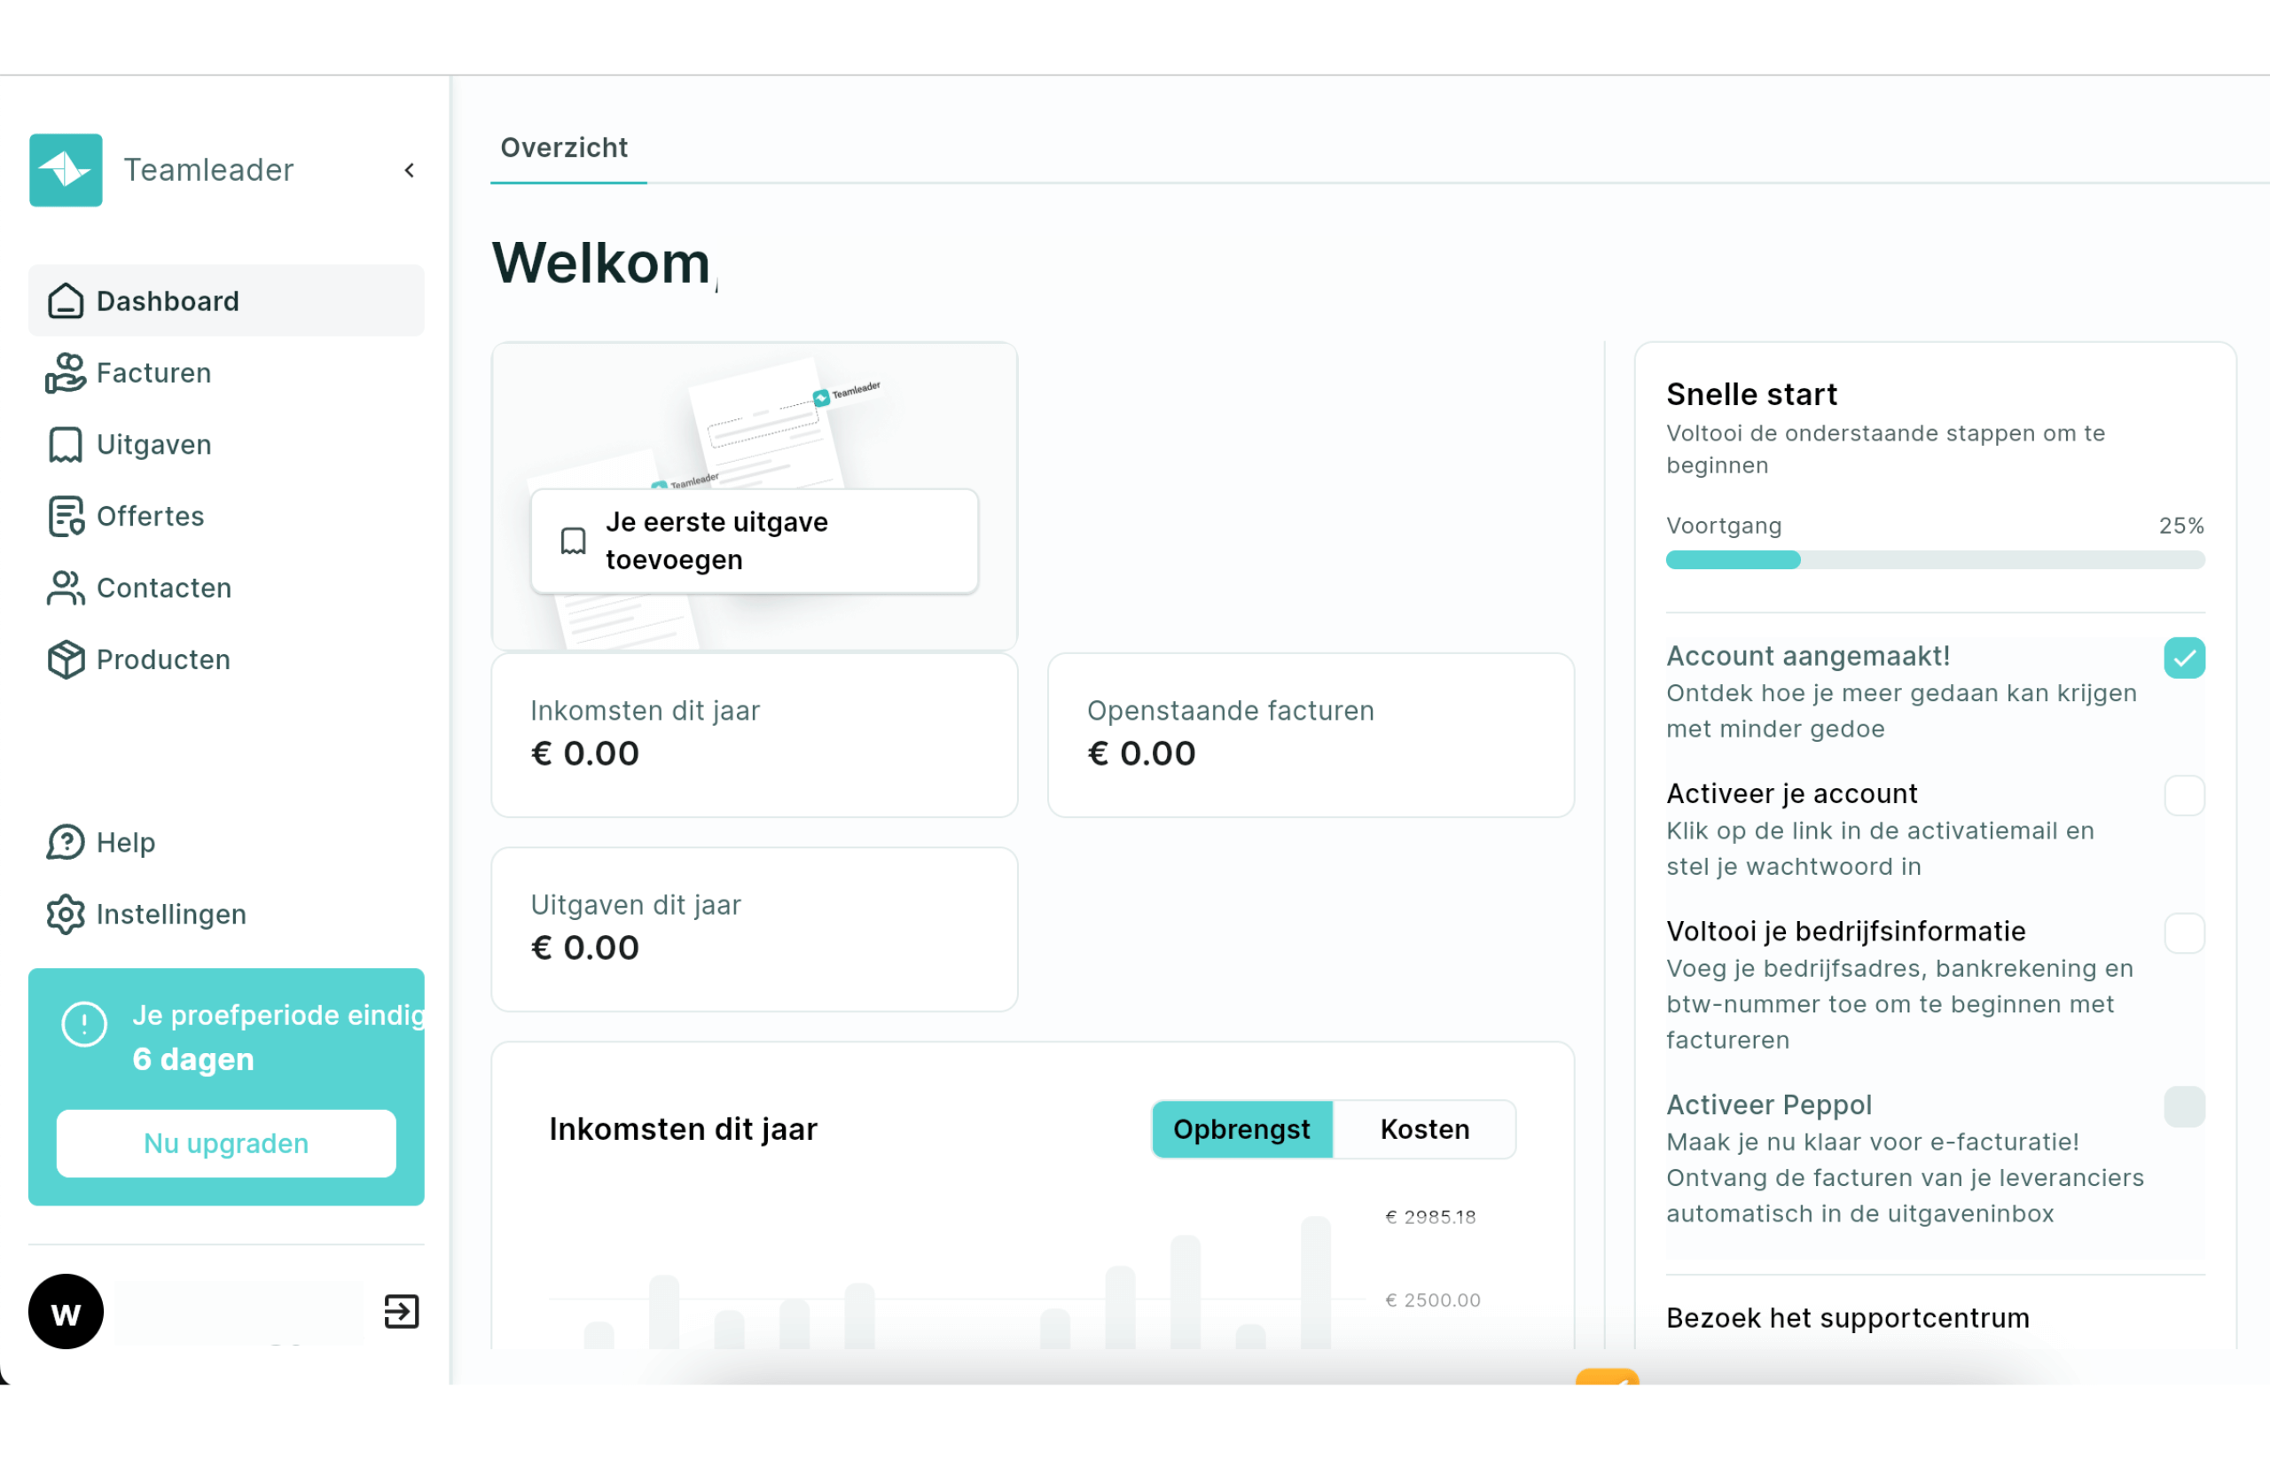Switch chart to Kosten
This screenshot has height=1459, width=2270.
tap(1423, 1129)
